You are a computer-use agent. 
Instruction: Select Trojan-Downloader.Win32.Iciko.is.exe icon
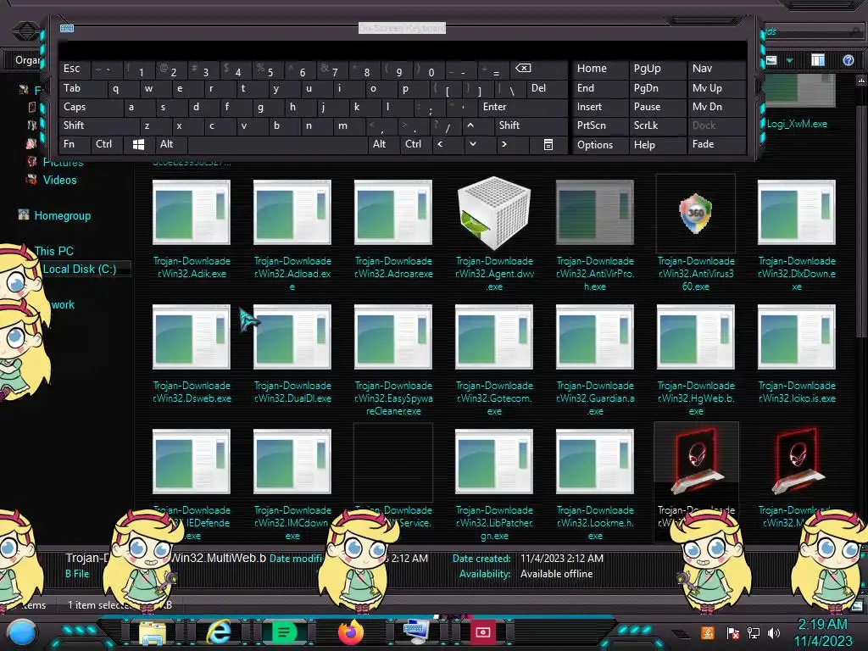(797, 337)
